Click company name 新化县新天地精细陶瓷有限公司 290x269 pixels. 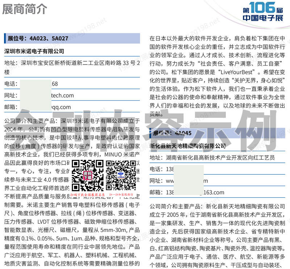click(188, 146)
